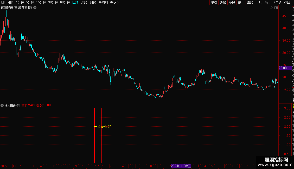Switch to 月线 monthly chart
The height and width of the screenshot is (169, 294).
tap(93, 2)
